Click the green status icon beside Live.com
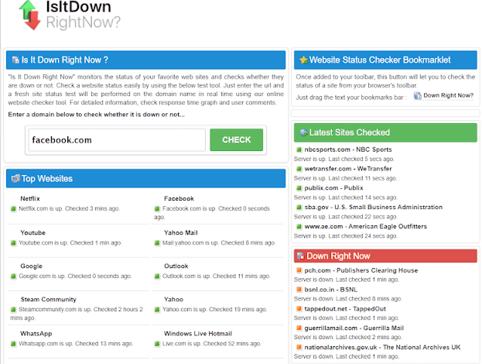Image resolution: width=482 pixels, height=364 pixels. coord(157,344)
